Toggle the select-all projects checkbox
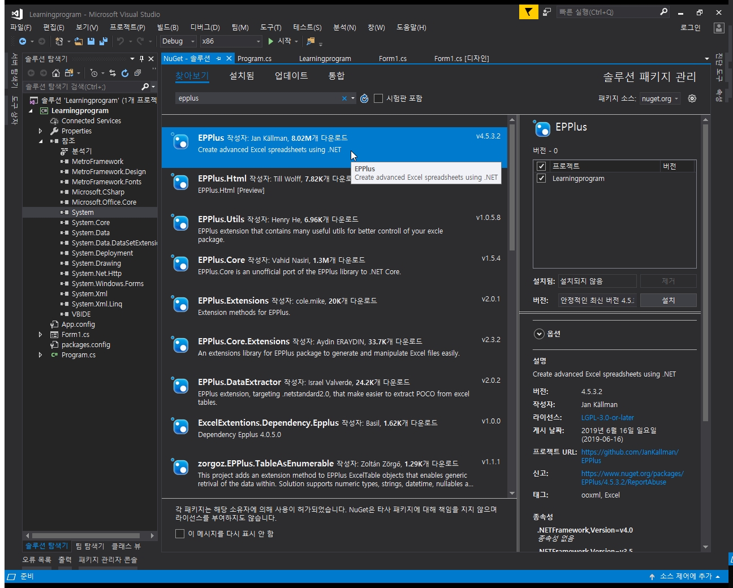This screenshot has width=733, height=588. click(x=541, y=166)
